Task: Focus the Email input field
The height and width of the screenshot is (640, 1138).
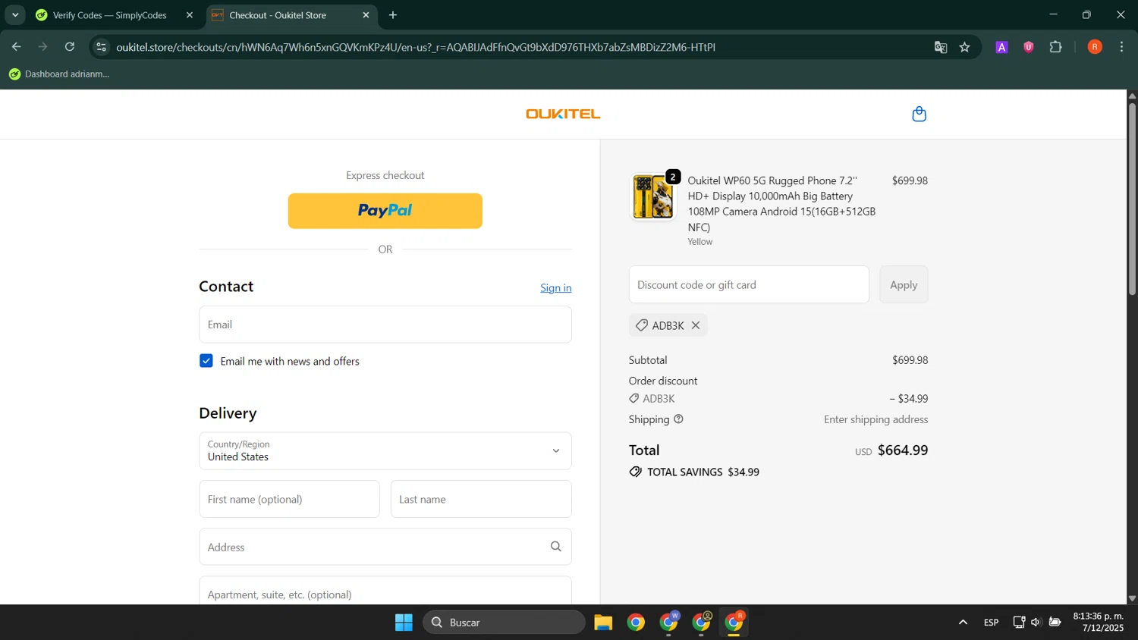Action: (x=385, y=325)
